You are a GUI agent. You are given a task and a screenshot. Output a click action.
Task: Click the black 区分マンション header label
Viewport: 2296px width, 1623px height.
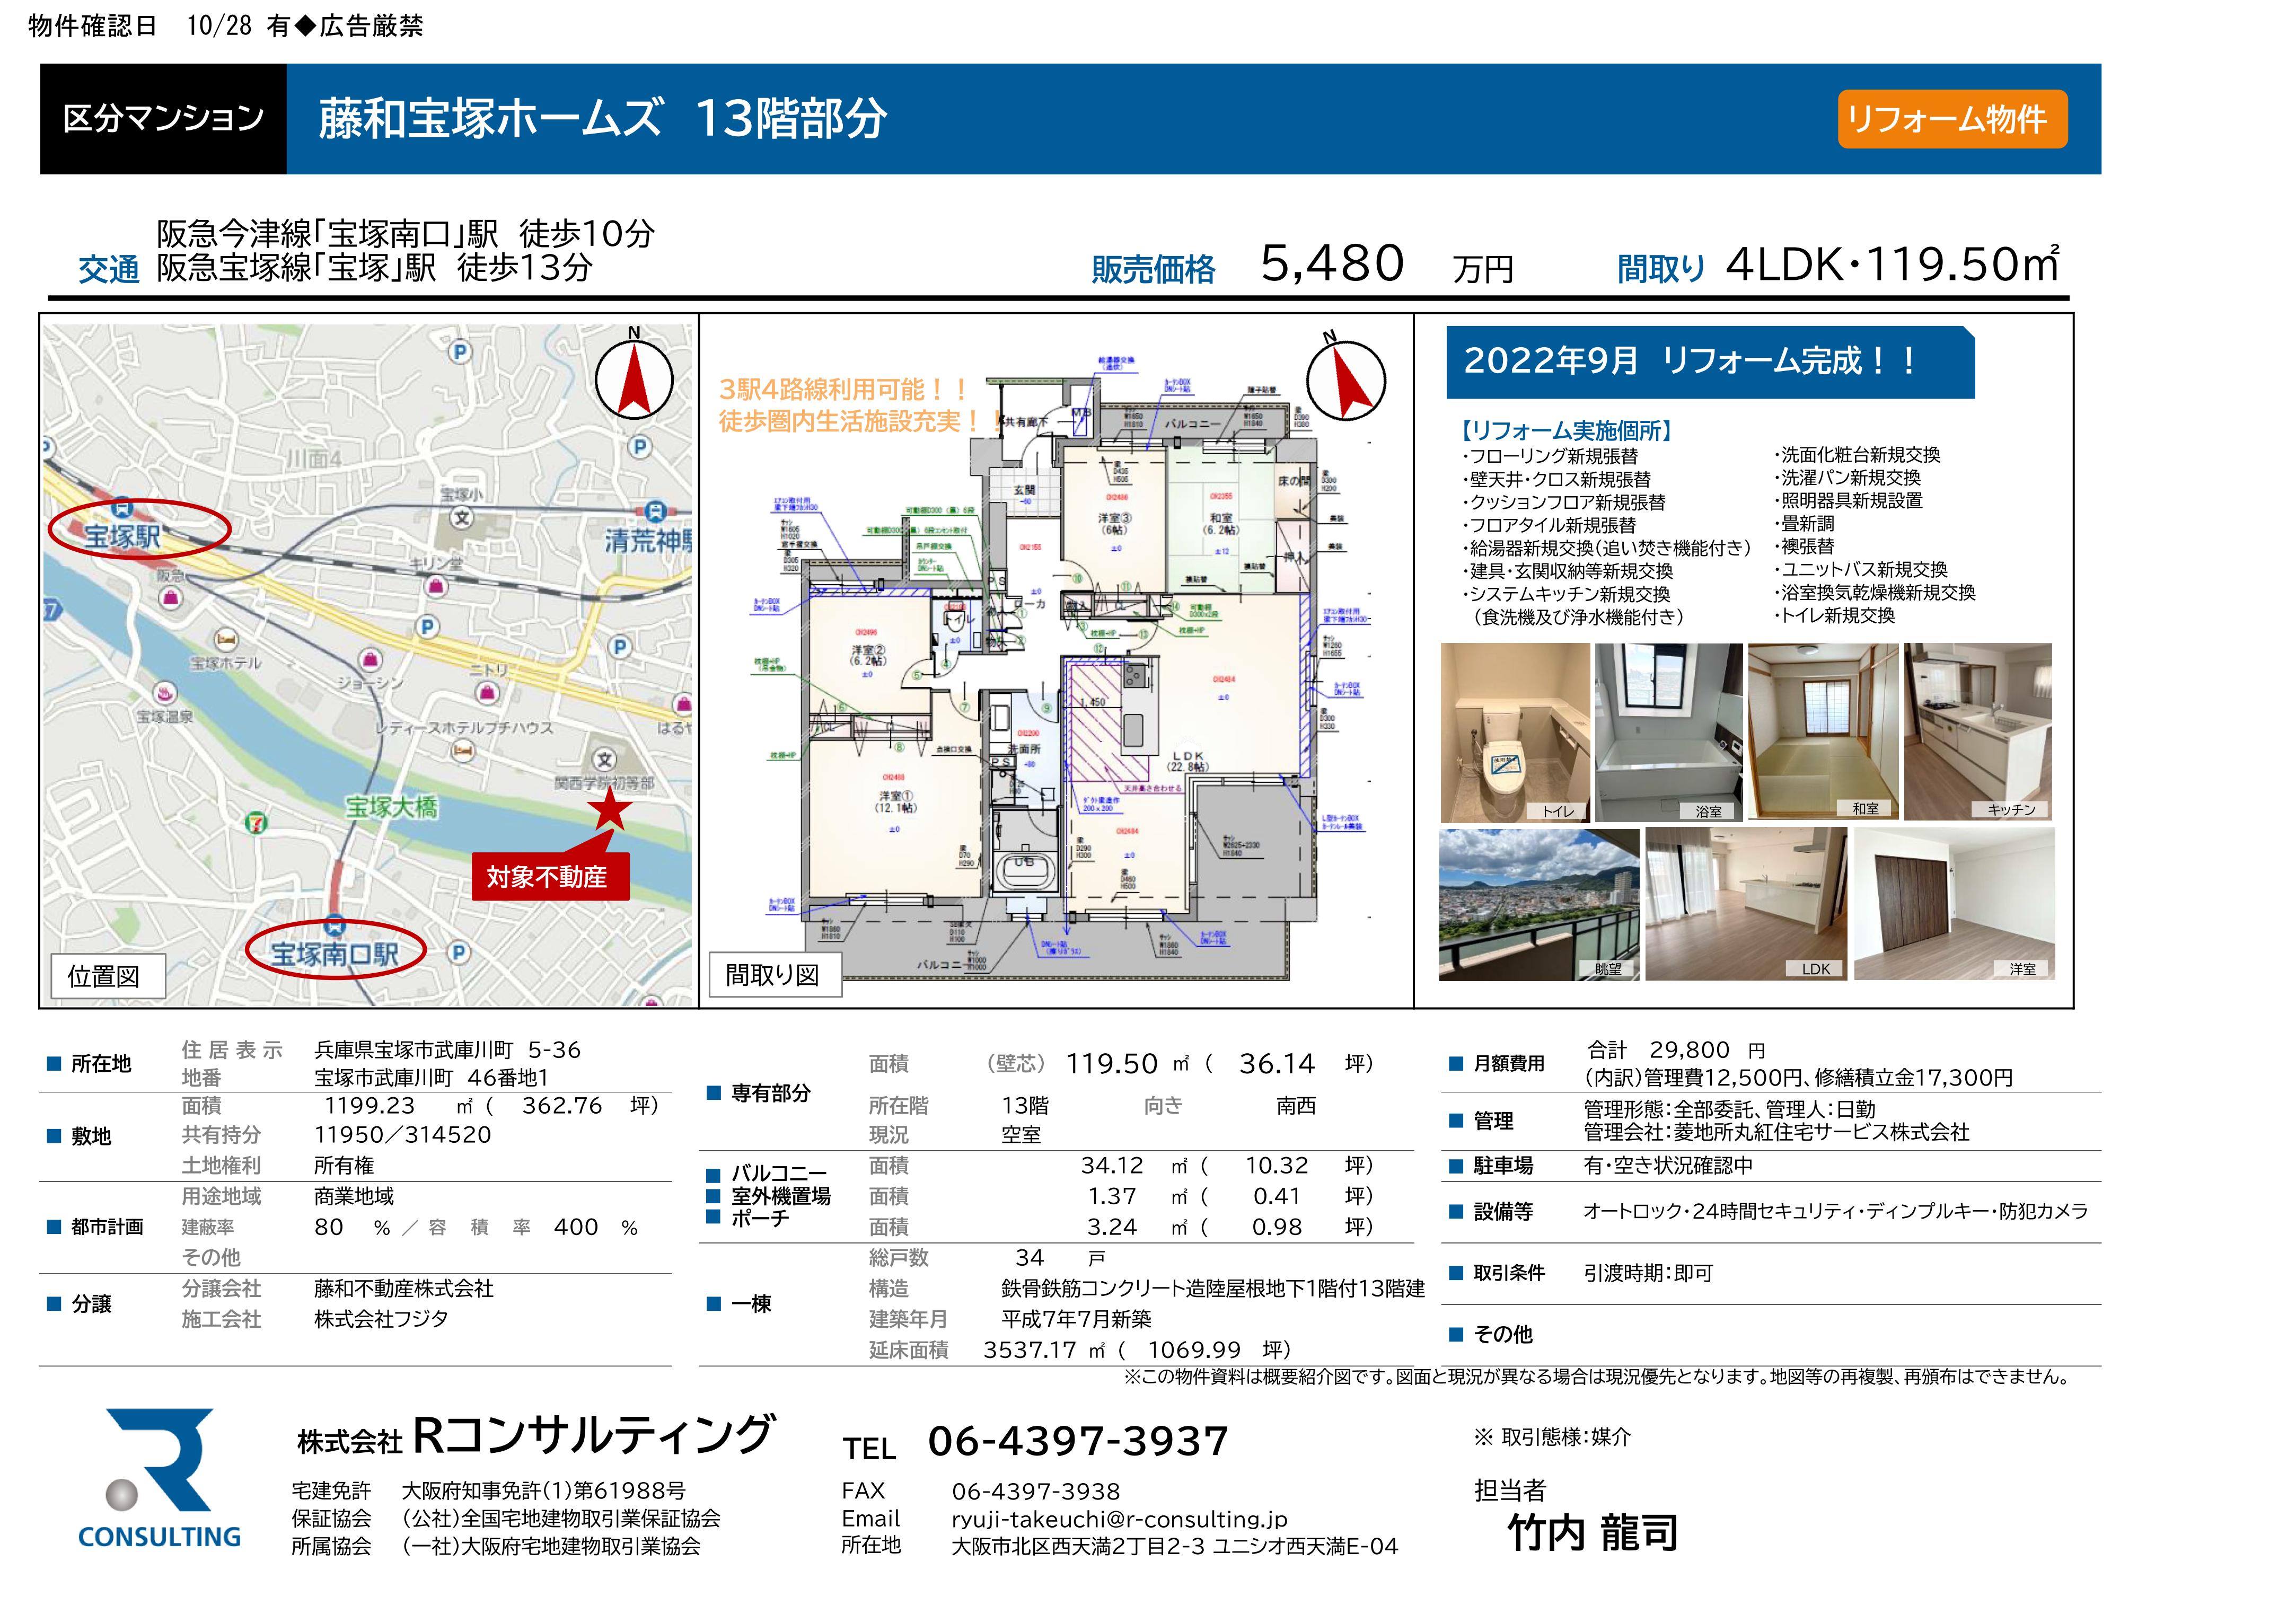pos(163,119)
